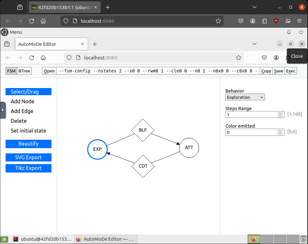
Task: Expand outer browser list-all-tabs chevron
Action: [x=254, y=7]
